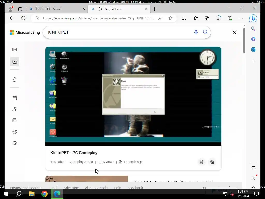The height and width of the screenshot is (199, 265).
Task: Open the muted volume tray icon
Action: point(232,194)
